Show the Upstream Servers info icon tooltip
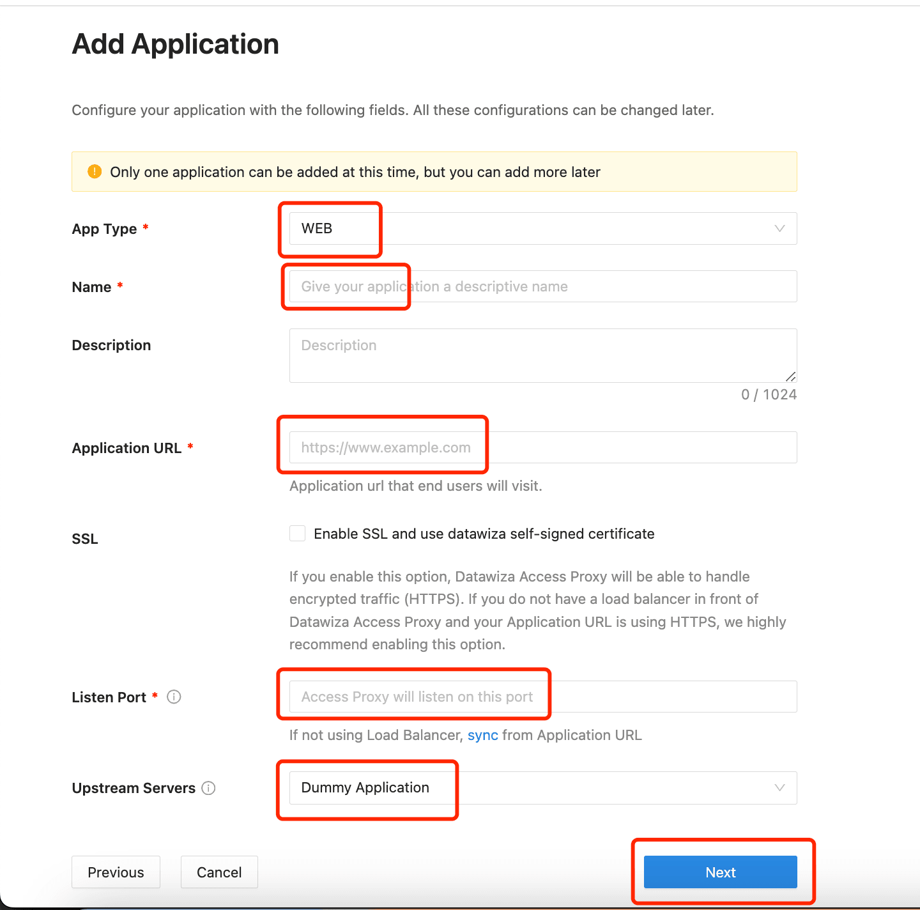920x910 pixels. (208, 788)
